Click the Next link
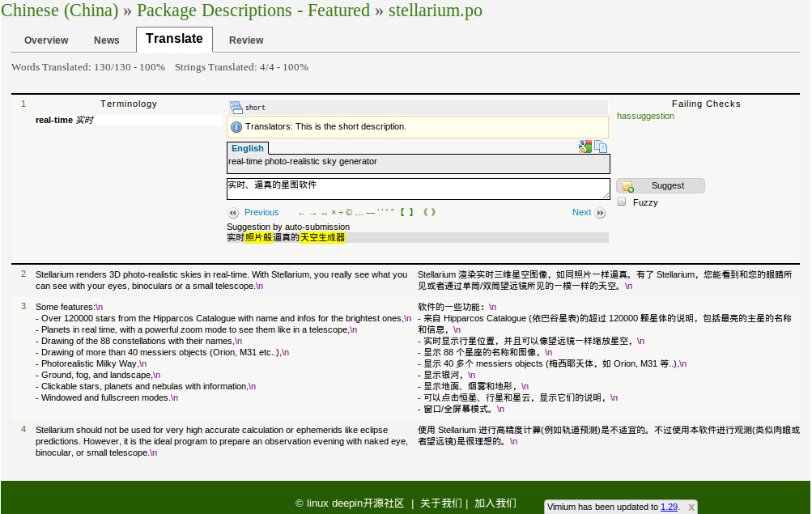This screenshot has height=514, width=812. click(x=581, y=212)
